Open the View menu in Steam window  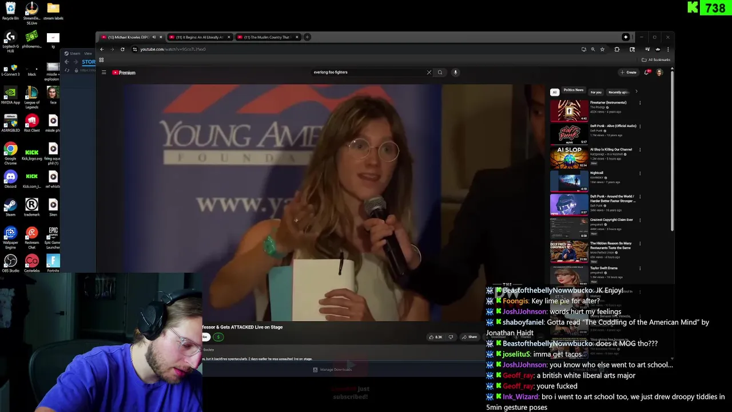(88, 53)
